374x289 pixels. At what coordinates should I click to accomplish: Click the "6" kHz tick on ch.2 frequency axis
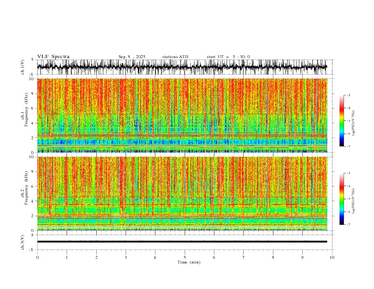click(33, 187)
